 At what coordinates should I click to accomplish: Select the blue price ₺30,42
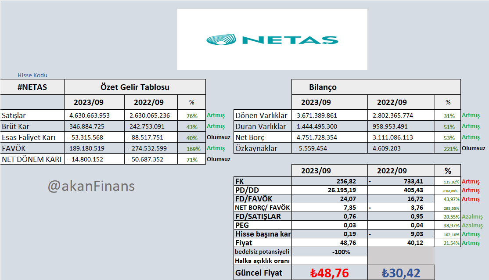401,273
